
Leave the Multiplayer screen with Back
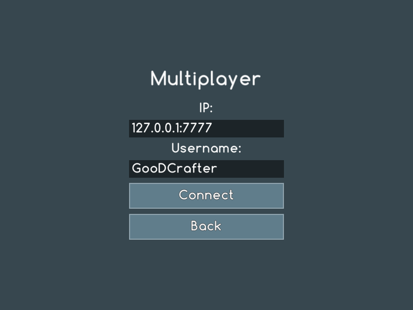point(206,227)
